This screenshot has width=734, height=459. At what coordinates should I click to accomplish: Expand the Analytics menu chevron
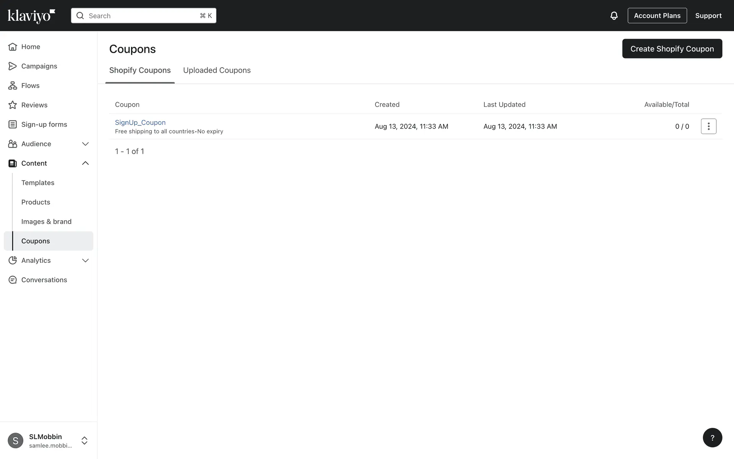pos(85,260)
